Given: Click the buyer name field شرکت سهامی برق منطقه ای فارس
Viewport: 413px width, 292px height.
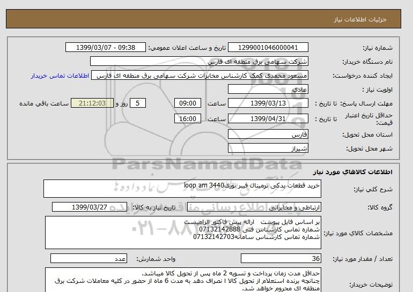Looking at the screenshot, I should (199, 61).
